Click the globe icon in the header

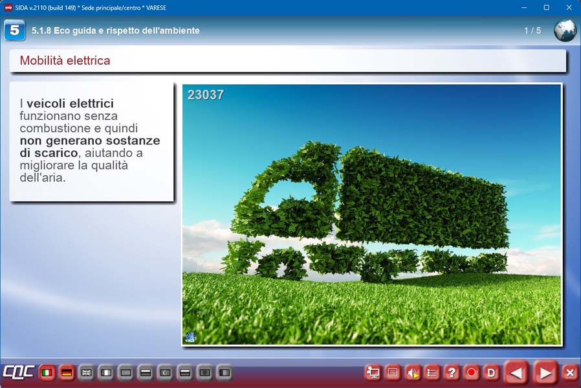(565, 30)
